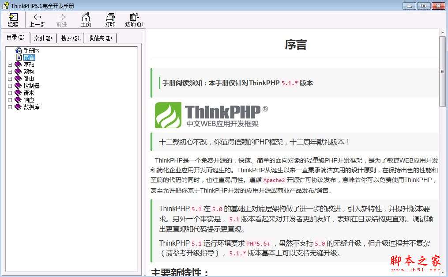Expand the 路由 tree node

10,79
